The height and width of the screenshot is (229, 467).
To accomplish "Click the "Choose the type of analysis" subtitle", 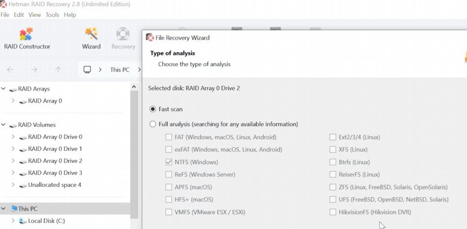I will [194, 64].
